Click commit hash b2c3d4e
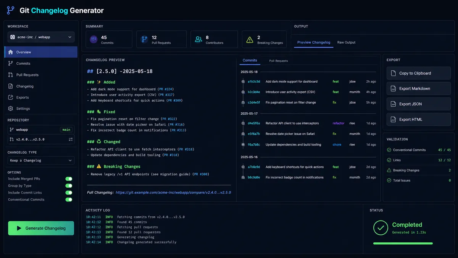The width and height of the screenshot is (458, 258). click(254, 92)
